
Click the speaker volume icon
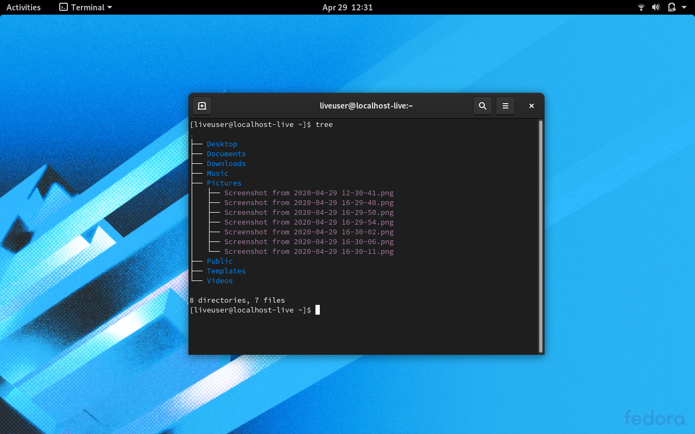point(655,7)
